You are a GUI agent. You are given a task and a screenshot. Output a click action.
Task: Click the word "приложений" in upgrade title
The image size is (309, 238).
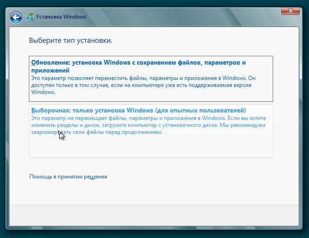[50, 70]
